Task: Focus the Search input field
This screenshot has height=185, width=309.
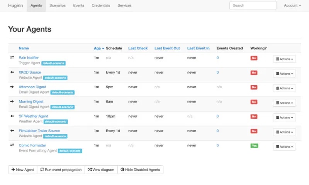Action: pos(253,5)
